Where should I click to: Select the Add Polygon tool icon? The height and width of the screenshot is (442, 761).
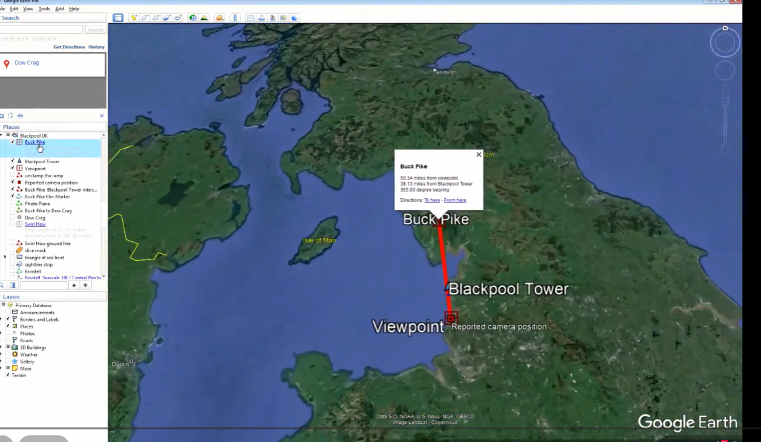click(145, 18)
